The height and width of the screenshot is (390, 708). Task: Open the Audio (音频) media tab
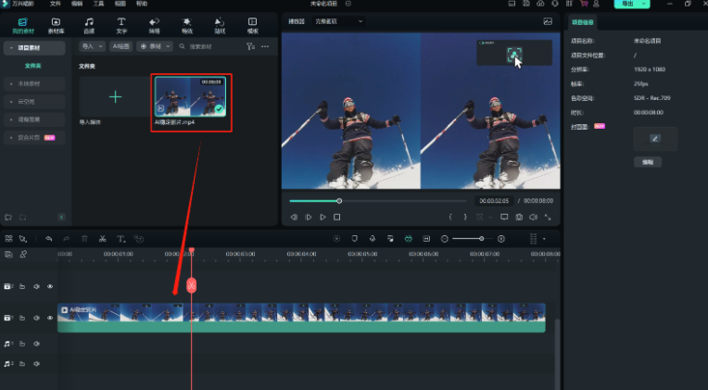click(x=88, y=23)
